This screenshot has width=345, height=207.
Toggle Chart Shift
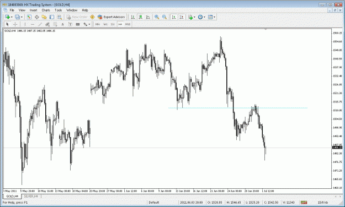[x=182, y=17]
